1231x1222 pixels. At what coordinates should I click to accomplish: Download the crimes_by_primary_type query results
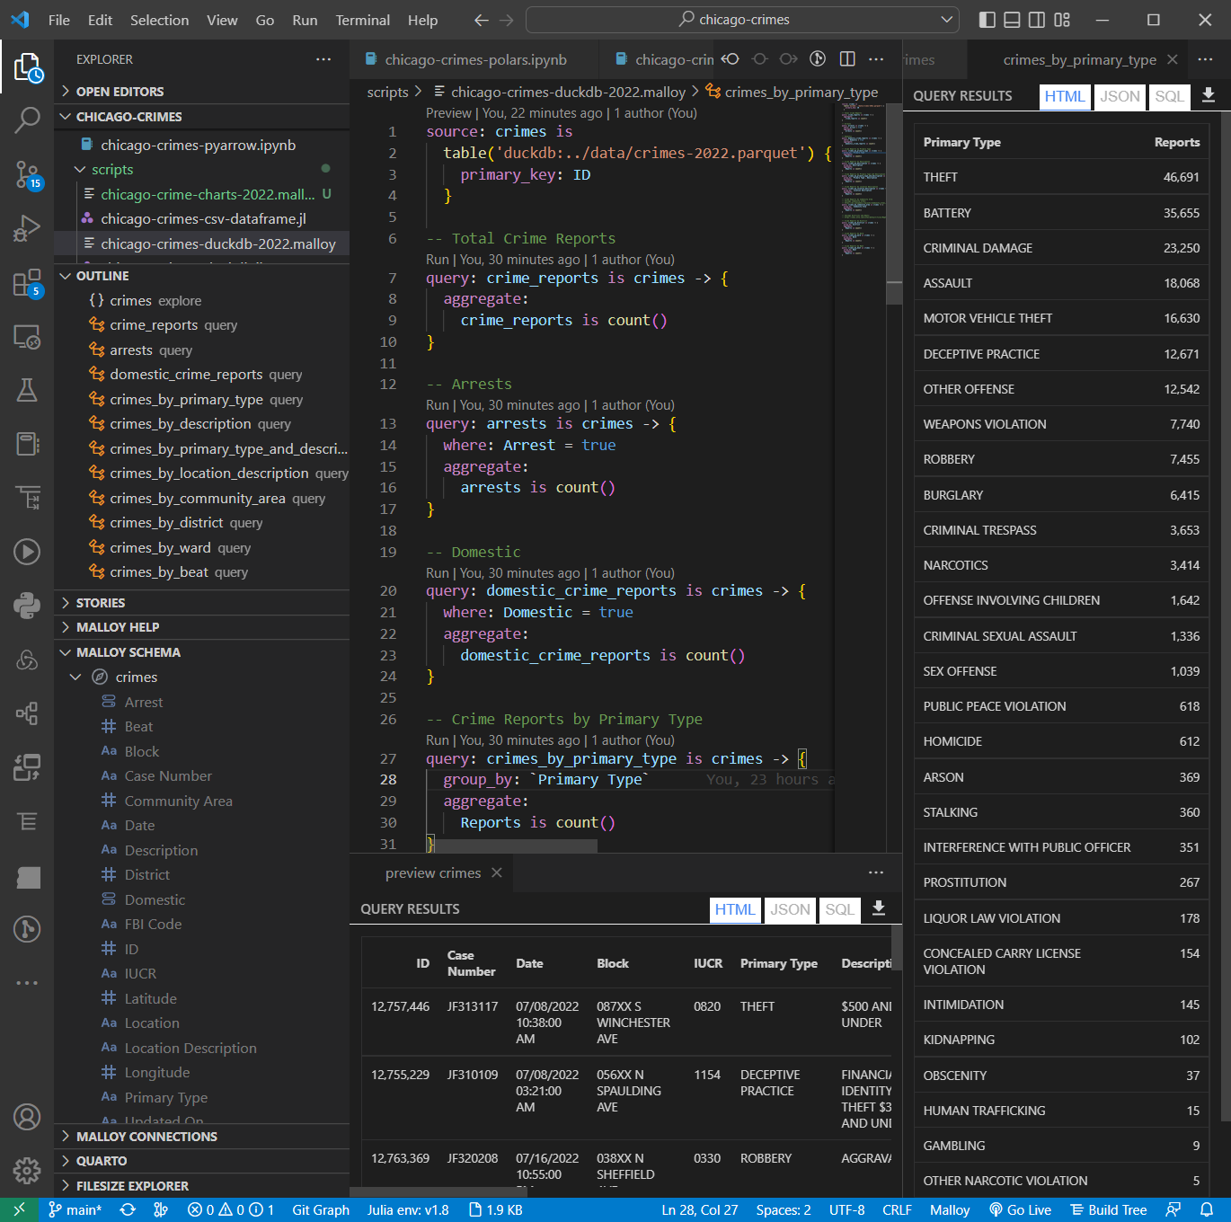click(1209, 96)
